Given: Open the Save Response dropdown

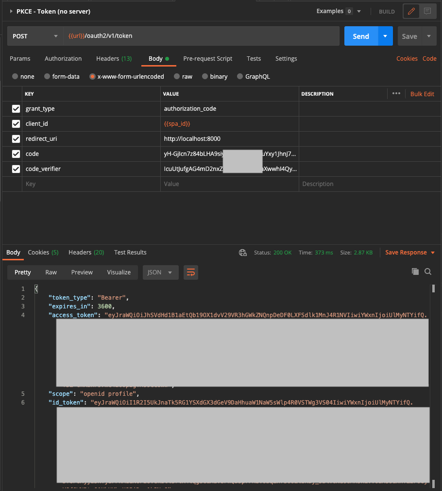Looking at the screenshot, I should (410, 253).
